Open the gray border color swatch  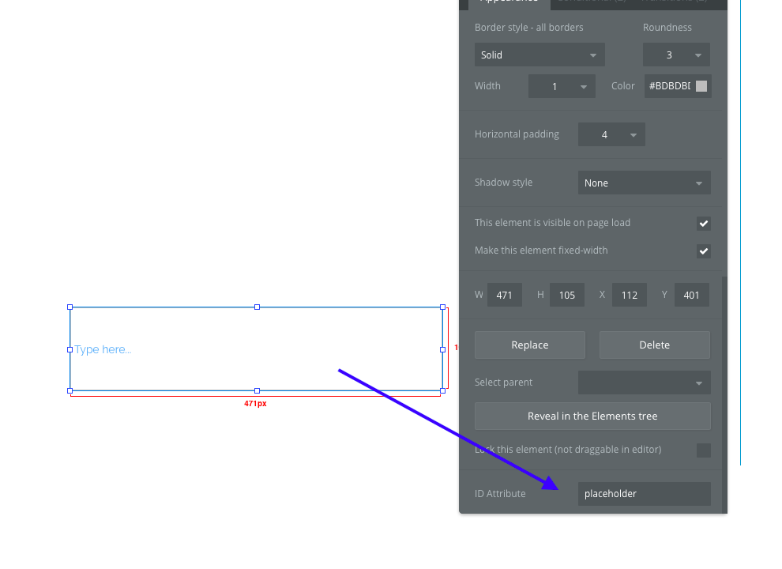pyautogui.click(x=701, y=86)
